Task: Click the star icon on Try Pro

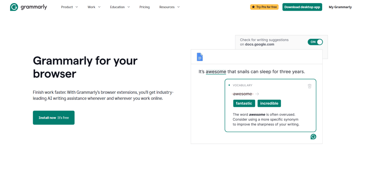Action: tap(253, 7)
